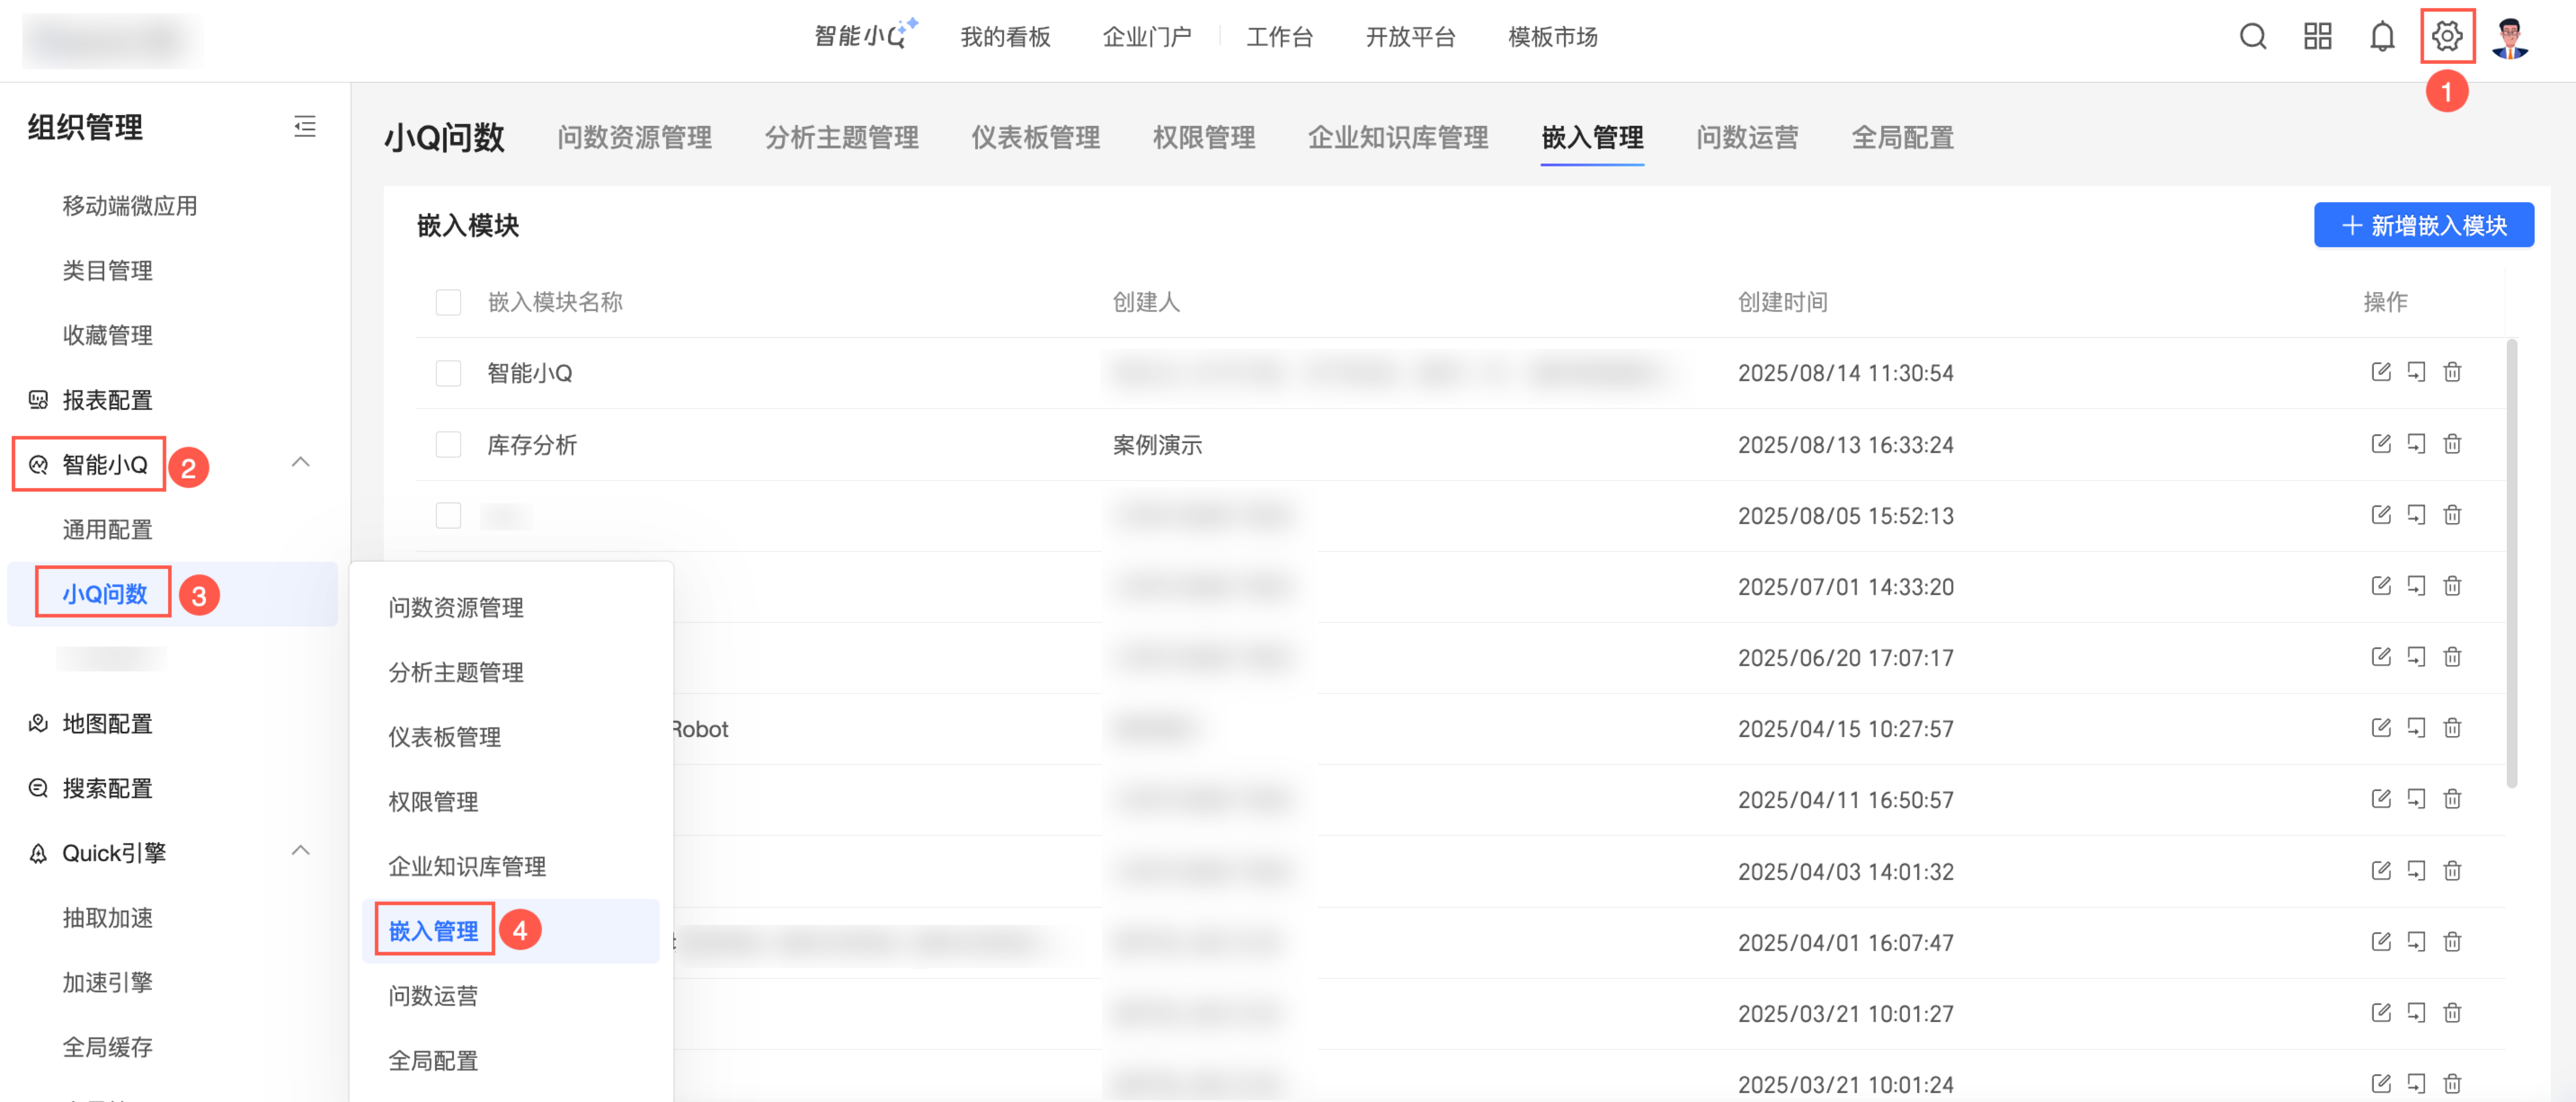The image size is (2576, 1102).
Task: Edit module created 2025/03/21 10:01:27
Action: coord(2381,1012)
